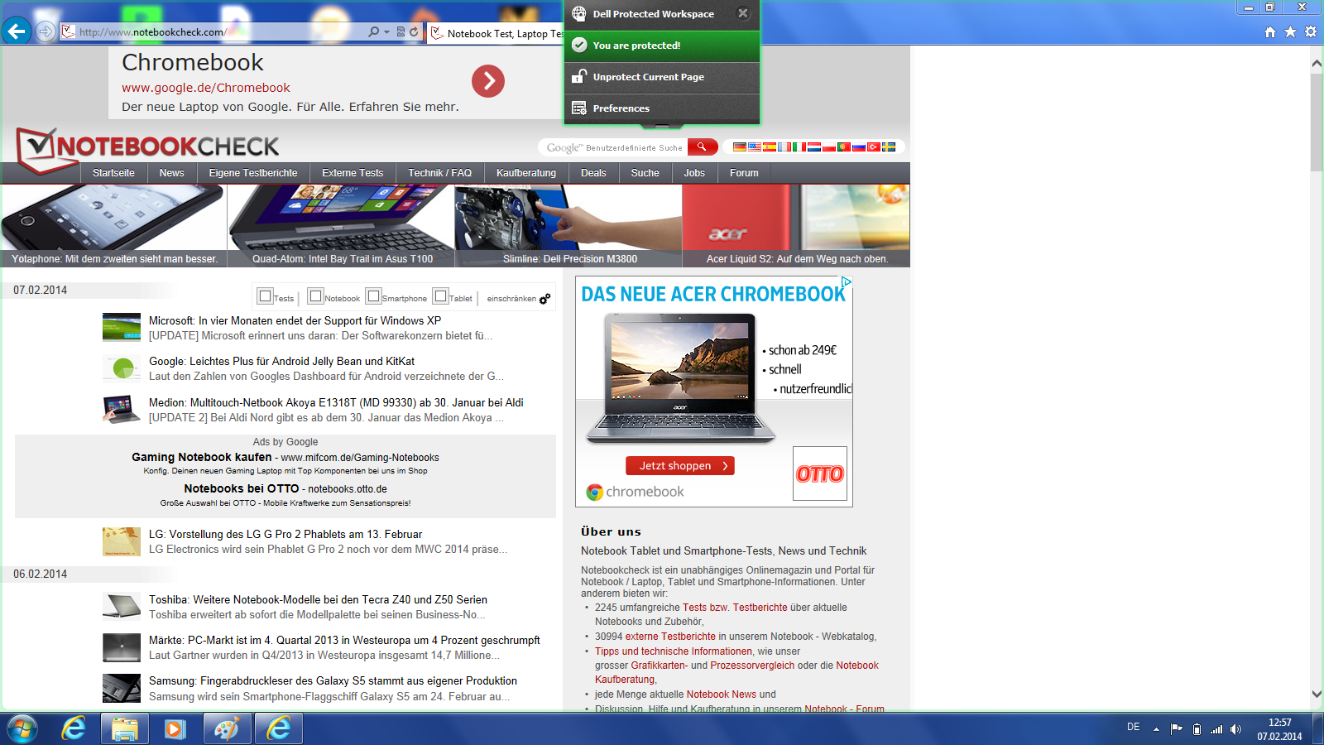Open the Startseite menu item
The width and height of the screenshot is (1324, 745).
pos(113,173)
